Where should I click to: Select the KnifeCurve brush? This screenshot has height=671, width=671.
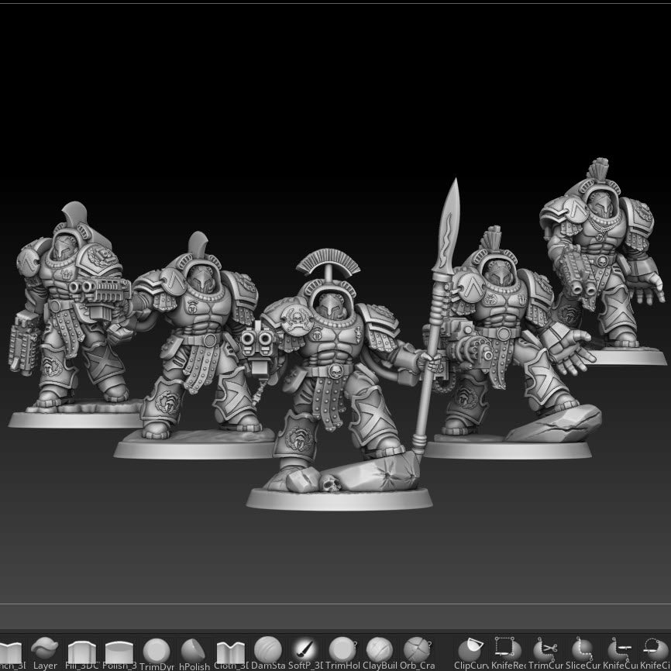pyautogui.click(x=620, y=650)
